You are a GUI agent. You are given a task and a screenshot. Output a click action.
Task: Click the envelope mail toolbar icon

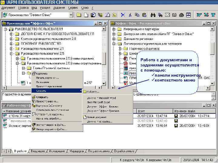coord(167,15)
